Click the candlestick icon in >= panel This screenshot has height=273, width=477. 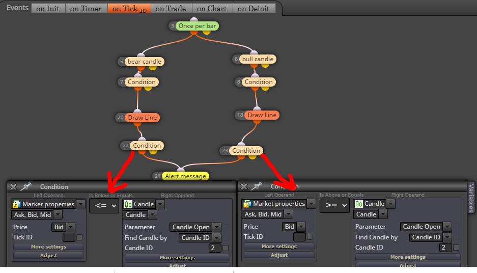(x=359, y=204)
